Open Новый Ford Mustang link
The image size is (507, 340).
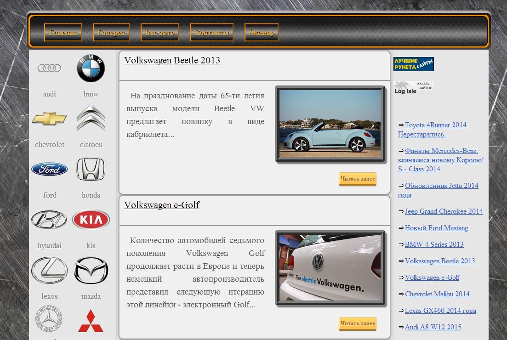click(x=437, y=228)
